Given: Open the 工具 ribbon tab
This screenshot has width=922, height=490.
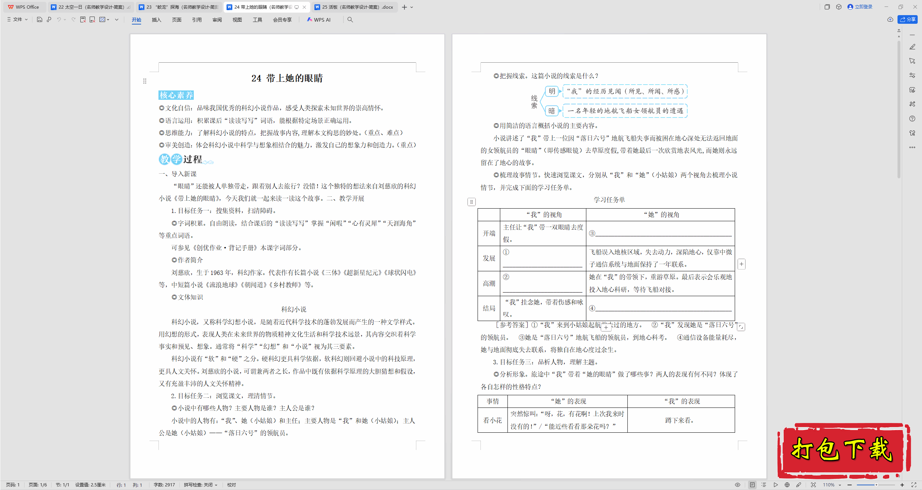Looking at the screenshot, I should (x=258, y=20).
